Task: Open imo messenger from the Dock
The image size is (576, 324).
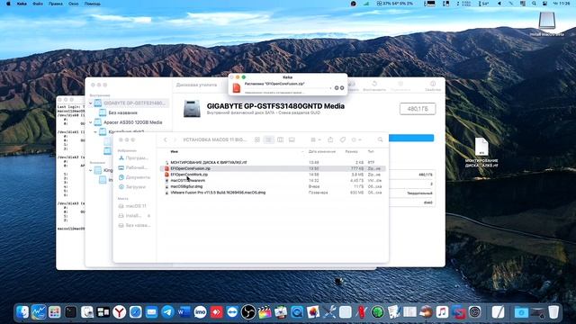Action: 200,312
